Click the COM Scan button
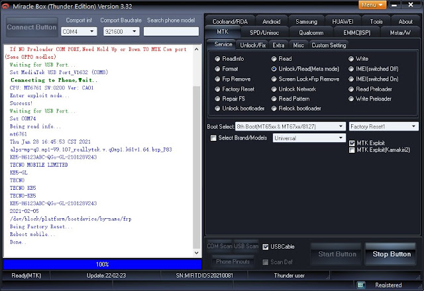Viewport: 424px width, 291px height. coord(219,246)
